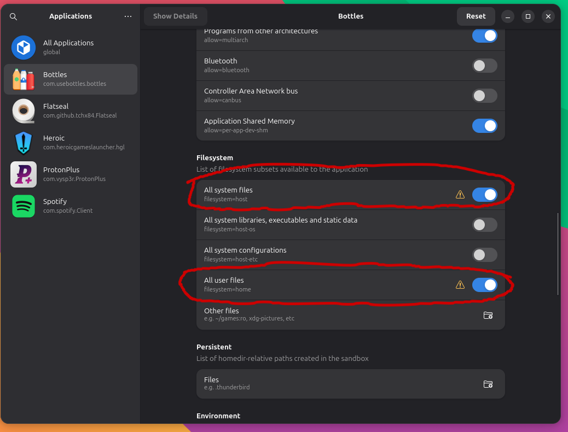Screen dimensions: 568x432
Task: Click the 'global' subtitle text
Action: [51, 52]
